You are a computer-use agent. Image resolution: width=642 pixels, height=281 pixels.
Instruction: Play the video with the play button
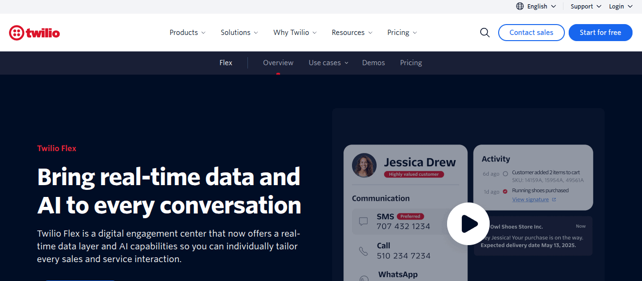coord(468,224)
